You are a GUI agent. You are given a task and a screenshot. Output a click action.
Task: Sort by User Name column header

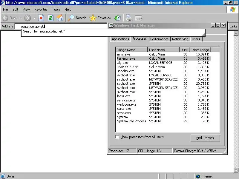[163, 50]
